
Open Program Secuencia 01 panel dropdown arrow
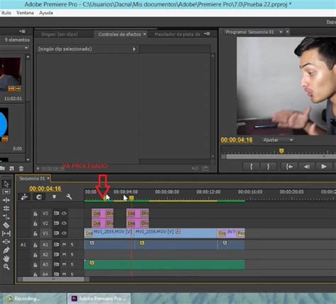click(281, 32)
